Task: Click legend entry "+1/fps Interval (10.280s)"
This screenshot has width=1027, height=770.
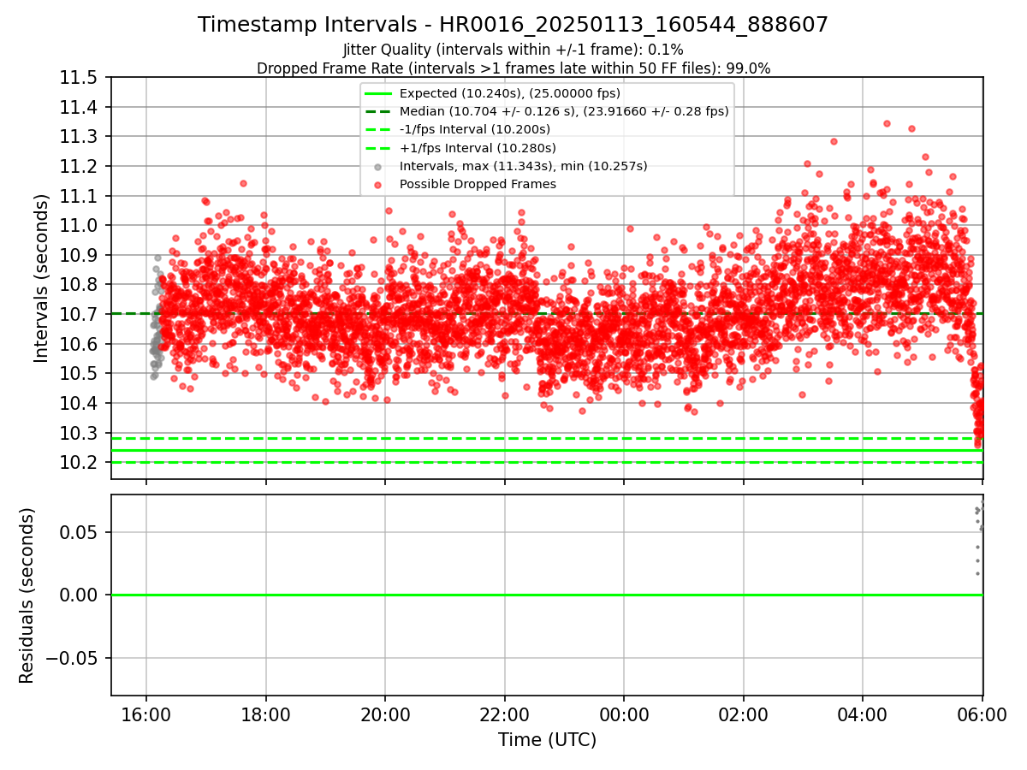Action: coord(477,147)
